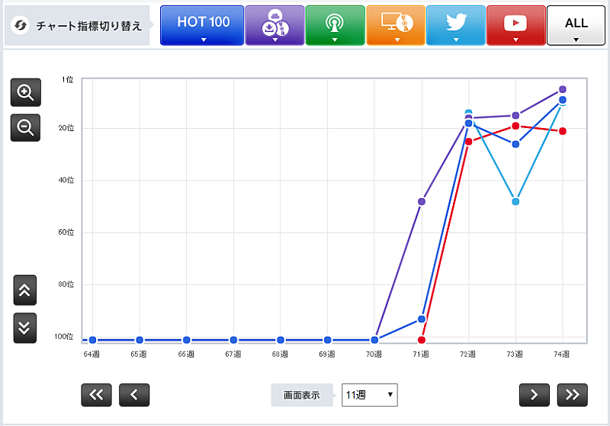Toggle the orange PC/CD lookup metric

pyautogui.click(x=395, y=25)
